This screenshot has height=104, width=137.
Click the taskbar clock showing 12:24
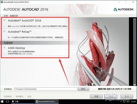[x=133, y=102]
